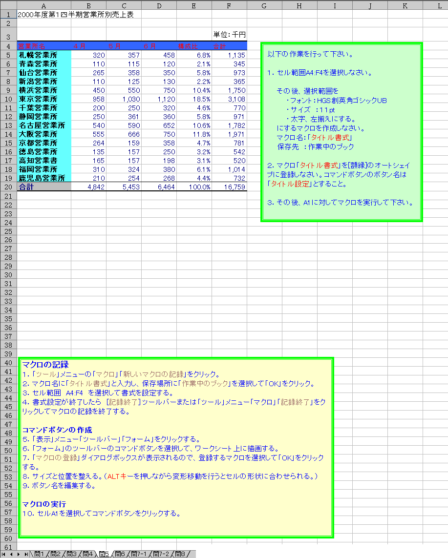Select the 構成比 header cell

[x=194, y=46]
